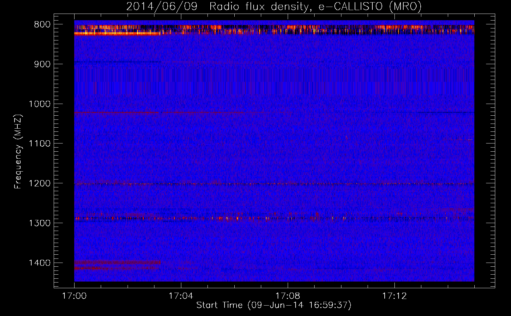Click the plot title '2014/06/09 Radio flux density, e-CALLISTO (MRO)'
This screenshot has height=316, width=511.
click(274, 6)
